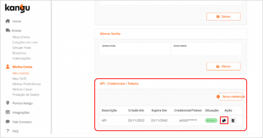Create a Nova credencial
Screen dimensions: 263x138
230,97
